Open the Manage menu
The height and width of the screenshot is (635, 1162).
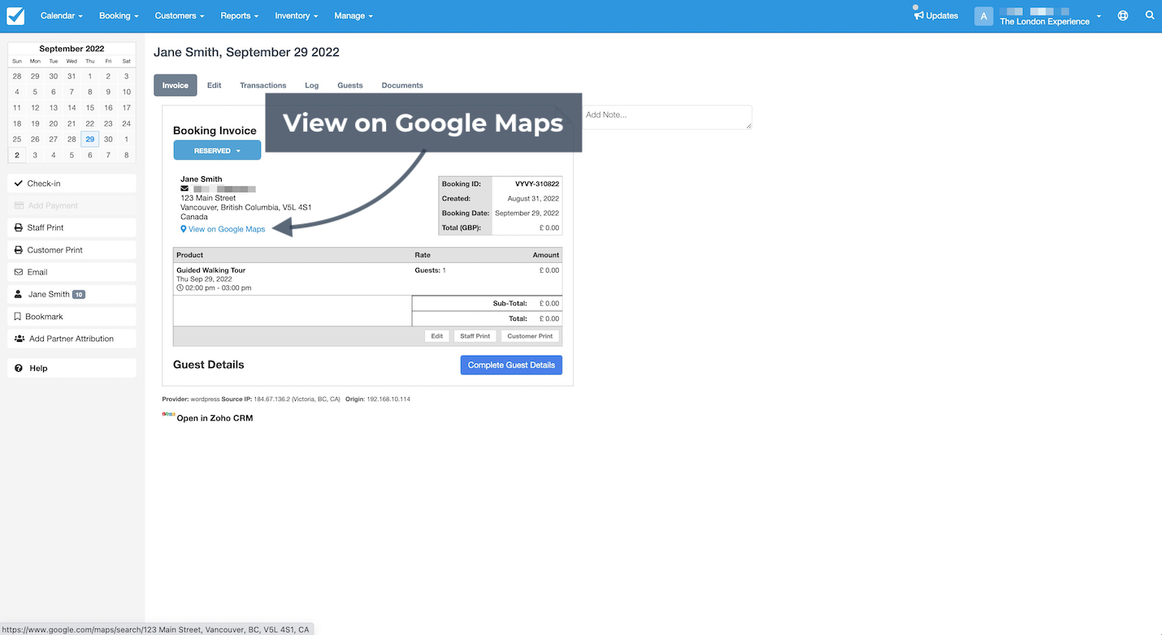click(x=353, y=15)
